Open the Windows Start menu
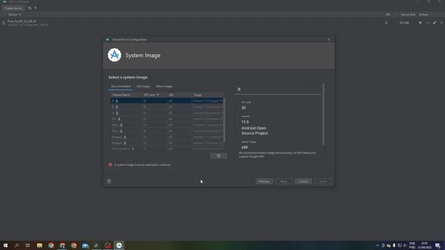 (6, 245)
